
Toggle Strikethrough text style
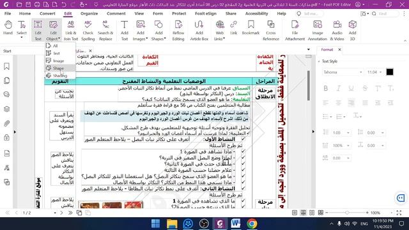[x=365, y=88]
